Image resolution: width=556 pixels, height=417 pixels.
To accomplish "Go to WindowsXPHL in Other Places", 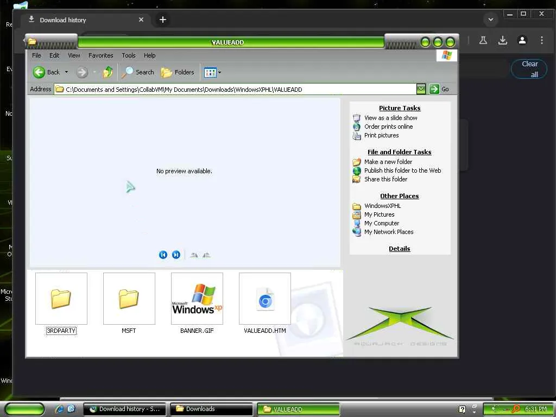I will pos(382,206).
